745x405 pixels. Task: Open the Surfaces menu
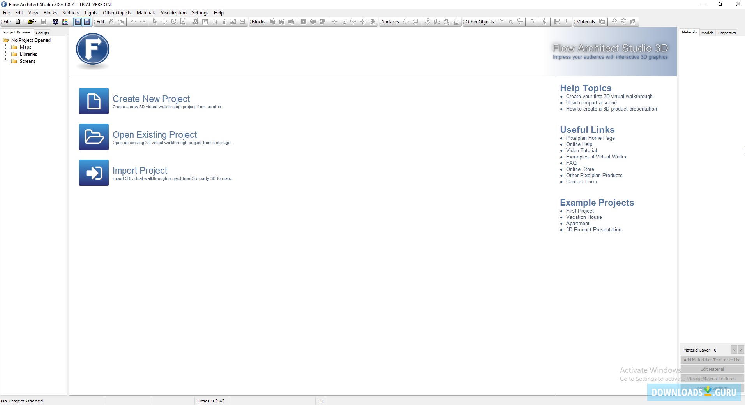[x=71, y=12]
